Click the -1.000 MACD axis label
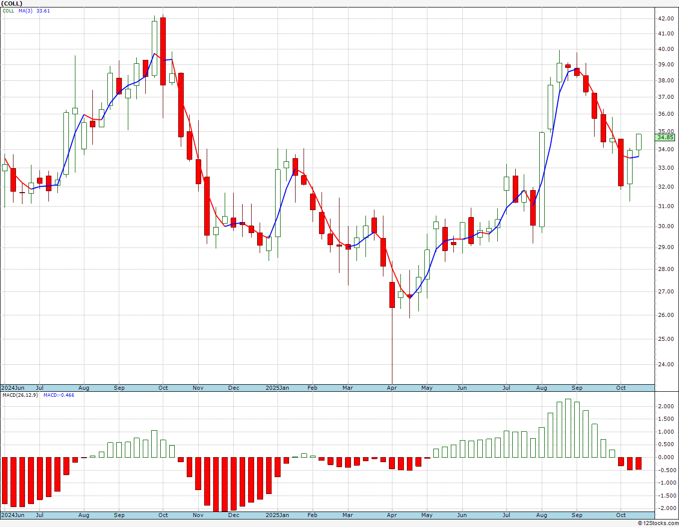The image size is (679, 527). pyautogui.click(x=666, y=483)
